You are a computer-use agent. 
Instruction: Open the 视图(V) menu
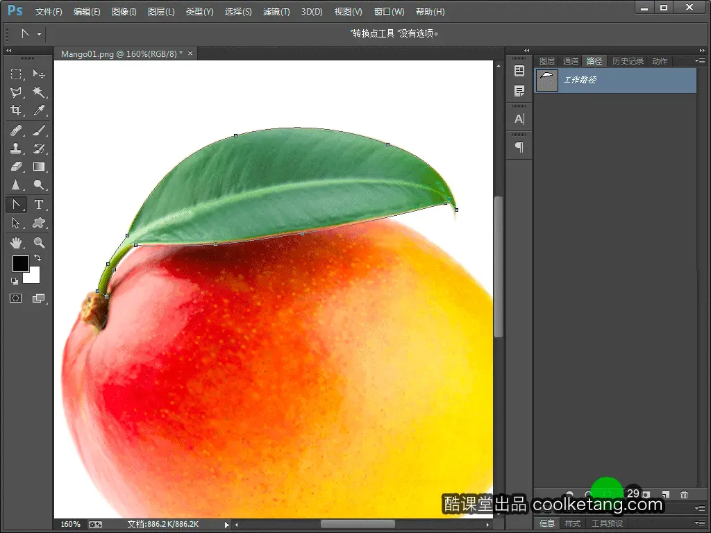[x=349, y=12]
